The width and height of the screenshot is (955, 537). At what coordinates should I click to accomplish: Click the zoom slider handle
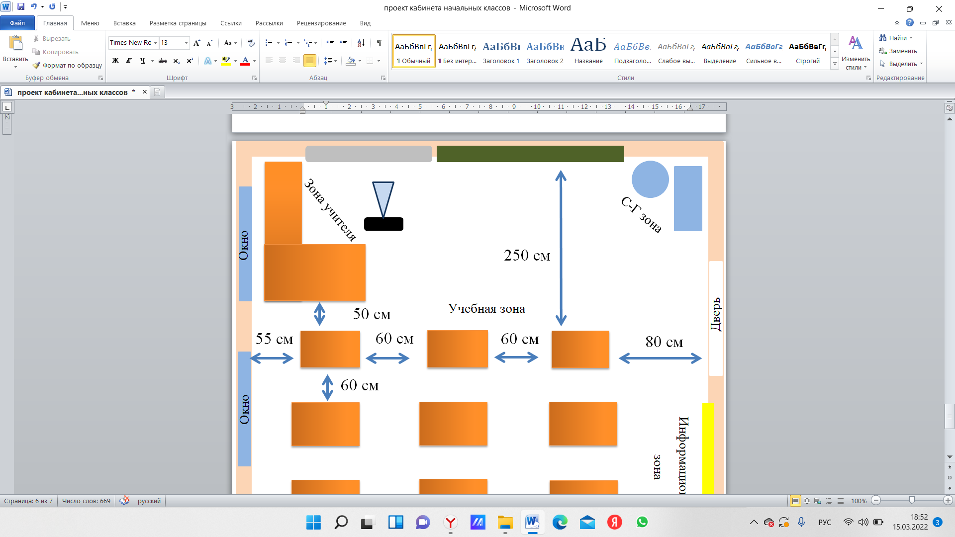pyautogui.click(x=912, y=501)
